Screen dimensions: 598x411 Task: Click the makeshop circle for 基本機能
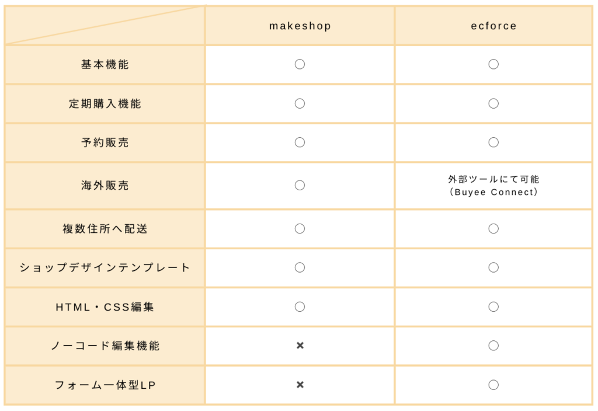(x=300, y=64)
